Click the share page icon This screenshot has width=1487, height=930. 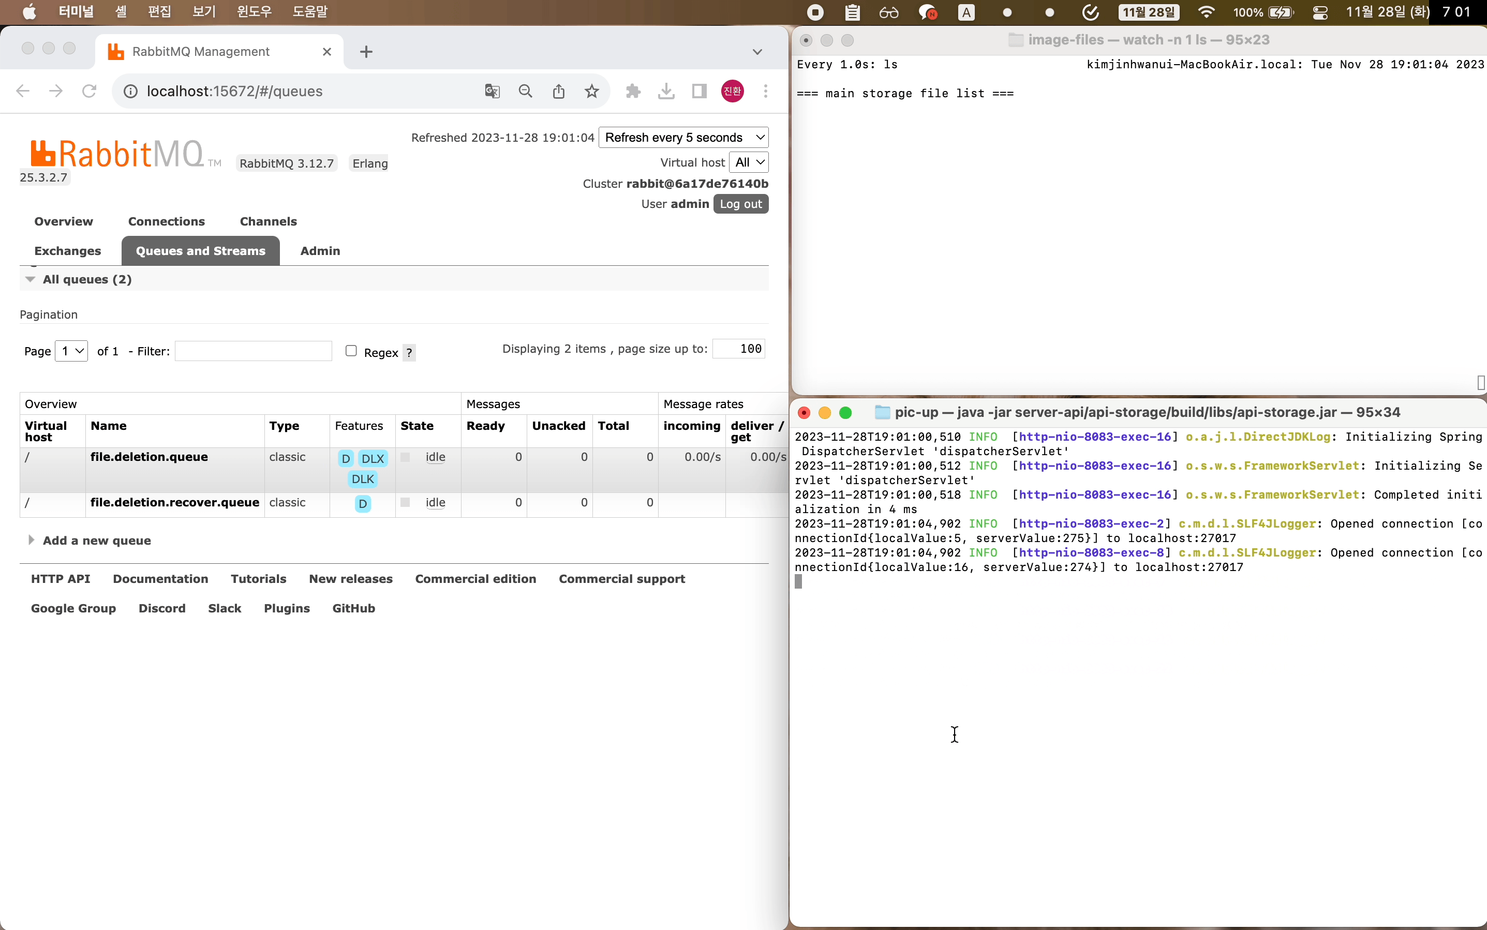(558, 91)
